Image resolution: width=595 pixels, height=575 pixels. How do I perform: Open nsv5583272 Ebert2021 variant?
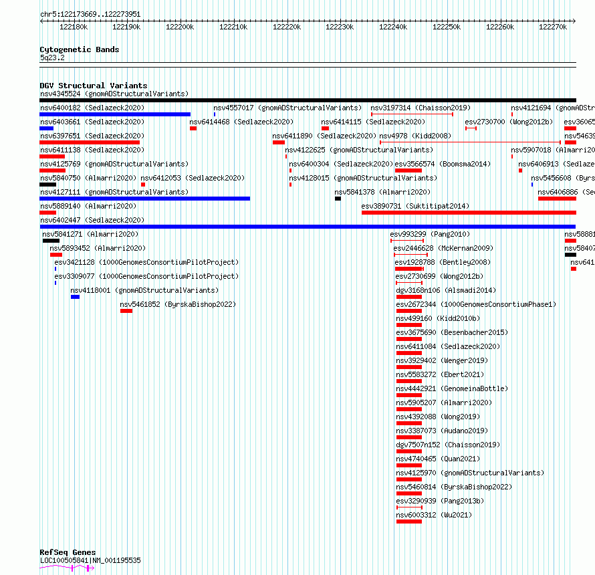coord(440,374)
